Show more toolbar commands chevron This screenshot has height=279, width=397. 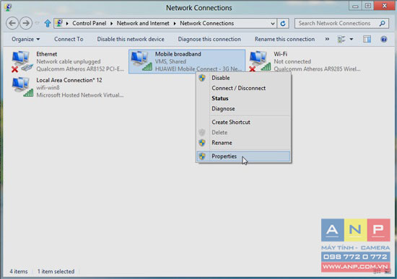327,39
